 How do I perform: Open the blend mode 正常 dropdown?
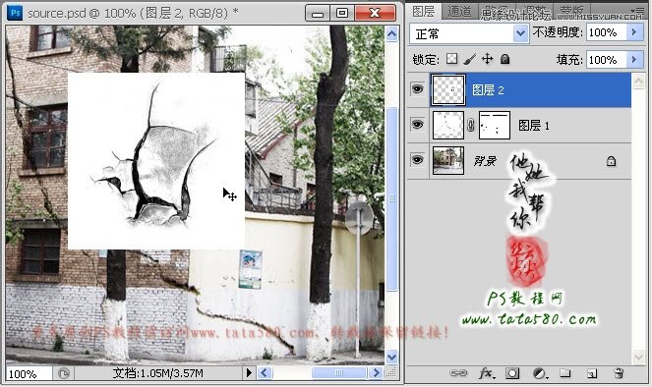[520, 33]
